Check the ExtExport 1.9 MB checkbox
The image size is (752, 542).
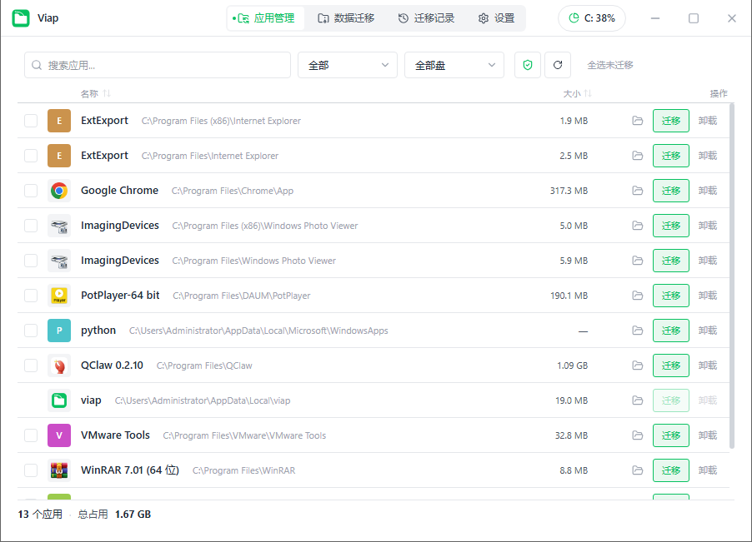(31, 121)
